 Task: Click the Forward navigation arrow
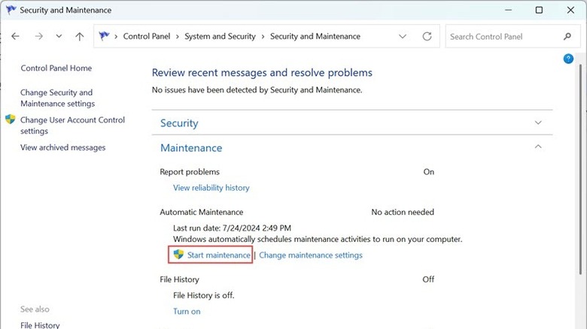[x=39, y=36]
